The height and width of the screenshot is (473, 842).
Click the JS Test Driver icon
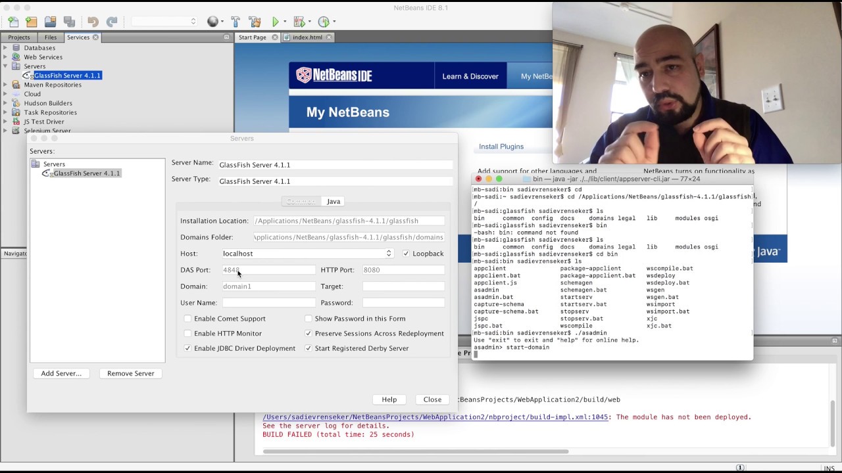point(17,122)
